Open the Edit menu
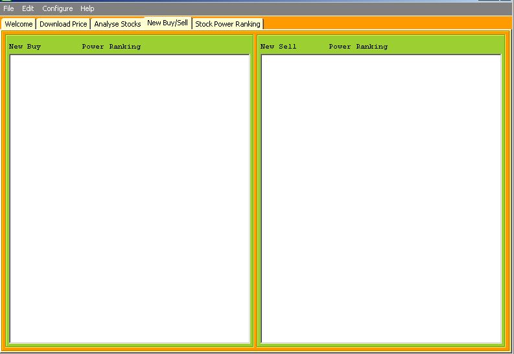 [x=28, y=8]
